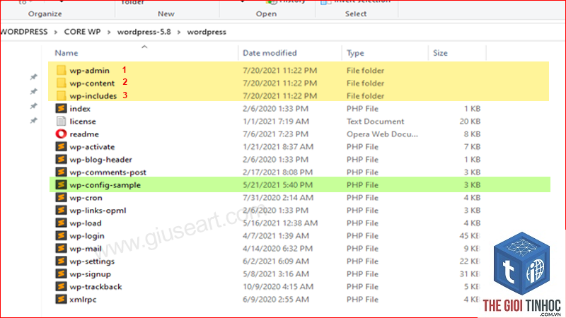Screen dimensions: 566x318
Task: Select the wp-content folder icon
Action: click(x=61, y=83)
